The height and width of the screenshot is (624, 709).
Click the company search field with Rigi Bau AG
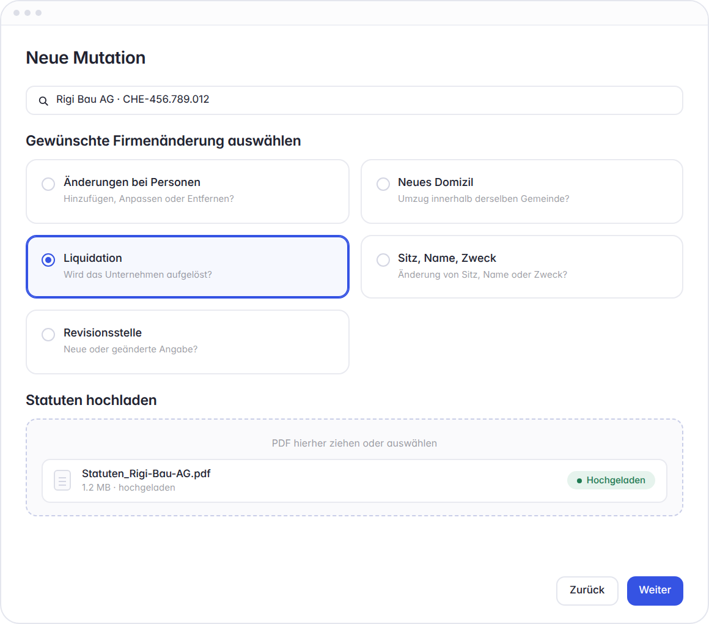[x=354, y=100]
